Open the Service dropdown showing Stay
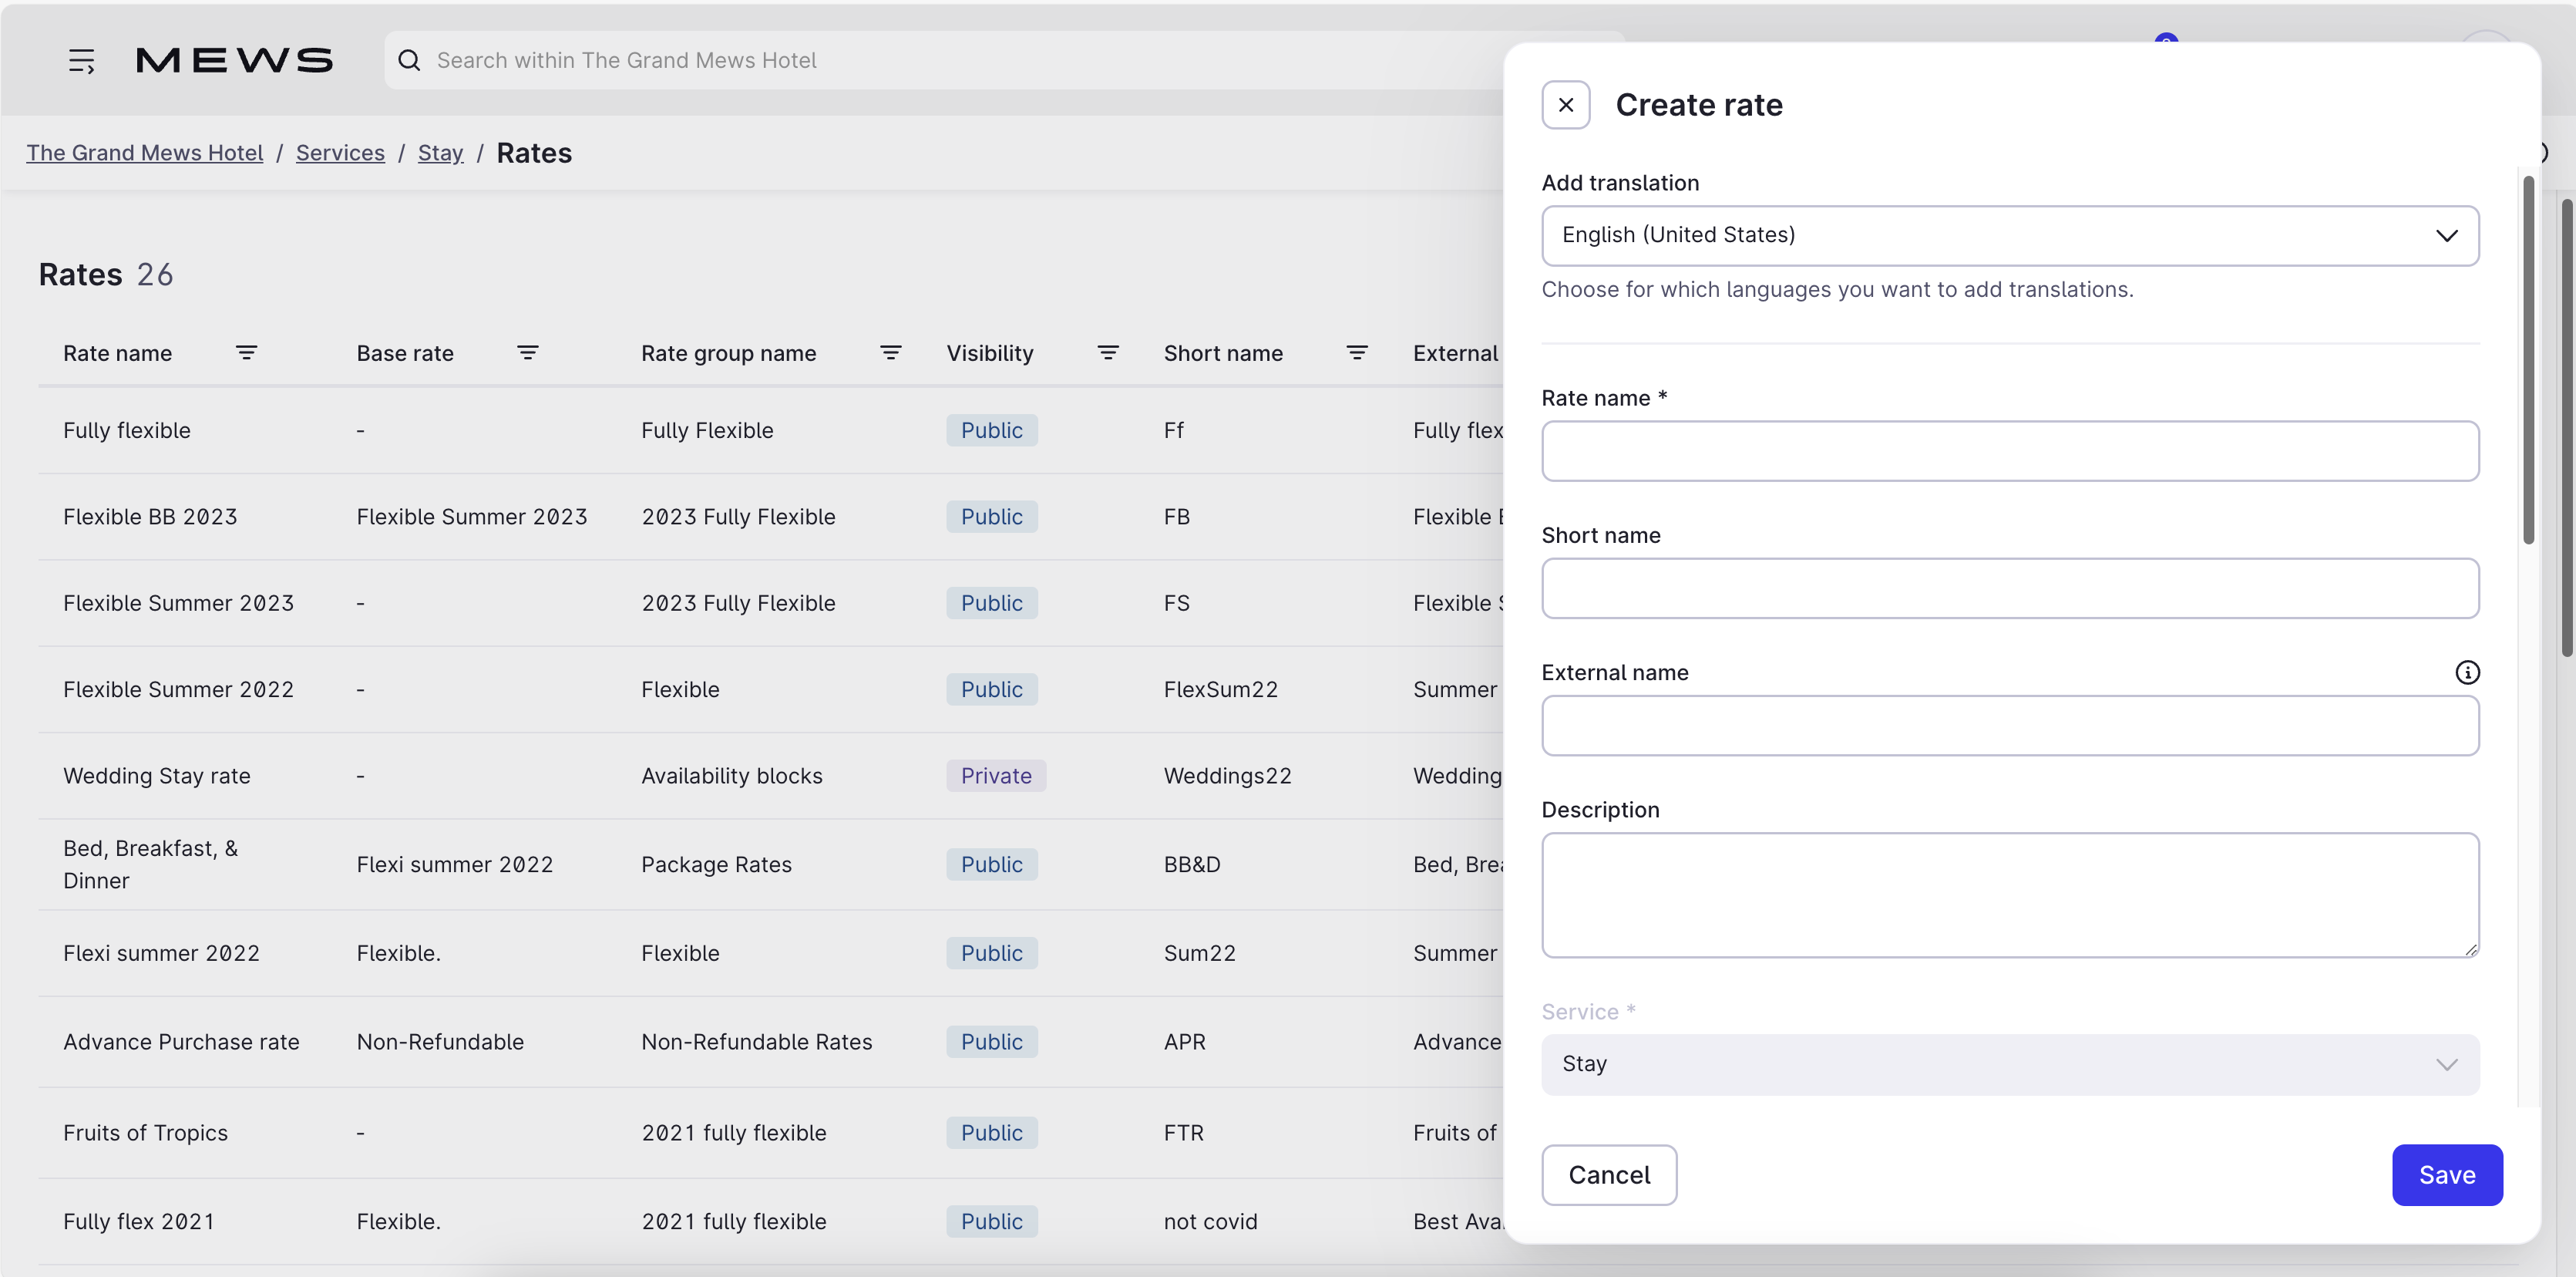 point(2009,1064)
